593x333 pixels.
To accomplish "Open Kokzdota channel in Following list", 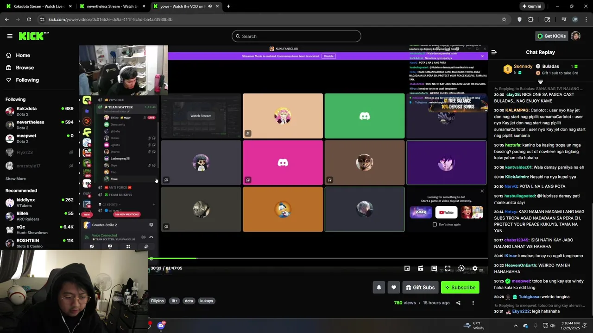I will [39, 111].
